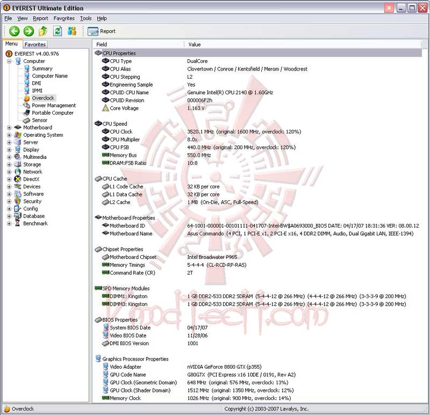Select the CPU Clock row
Image resolution: width=430 pixels, height=415 pixels.
click(x=258, y=132)
